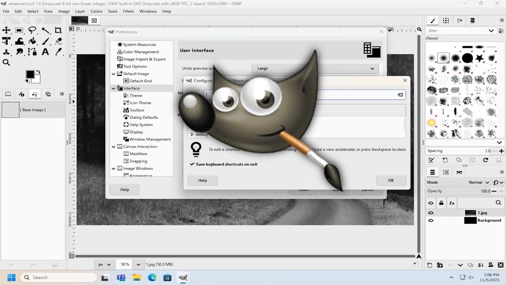Select the Free Select lasso tool
The image size is (506, 285).
[32, 30]
